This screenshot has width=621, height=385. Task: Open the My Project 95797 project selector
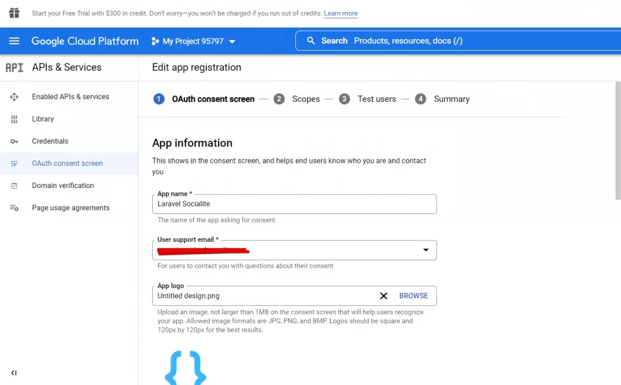point(193,41)
